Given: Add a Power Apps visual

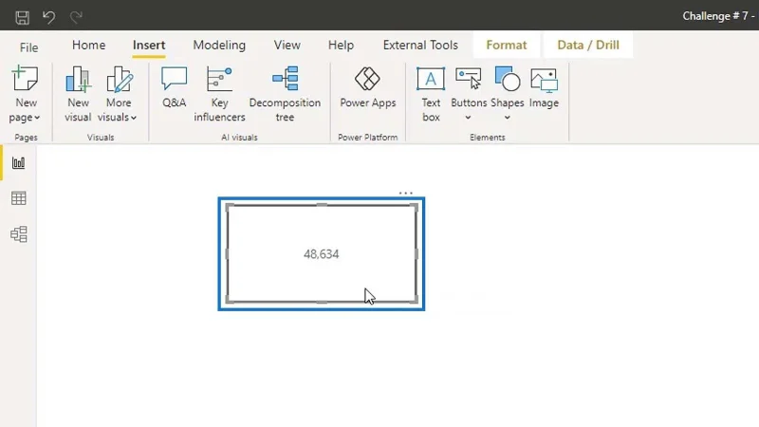Looking at the screenshot, I should point(368,87).
